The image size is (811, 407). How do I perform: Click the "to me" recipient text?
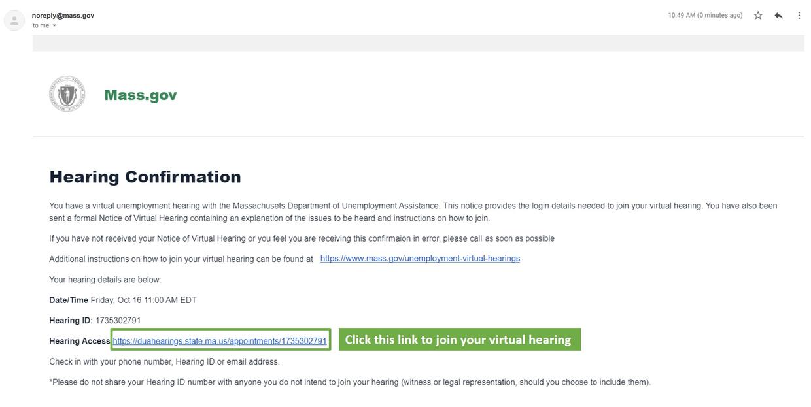(41, 25)
